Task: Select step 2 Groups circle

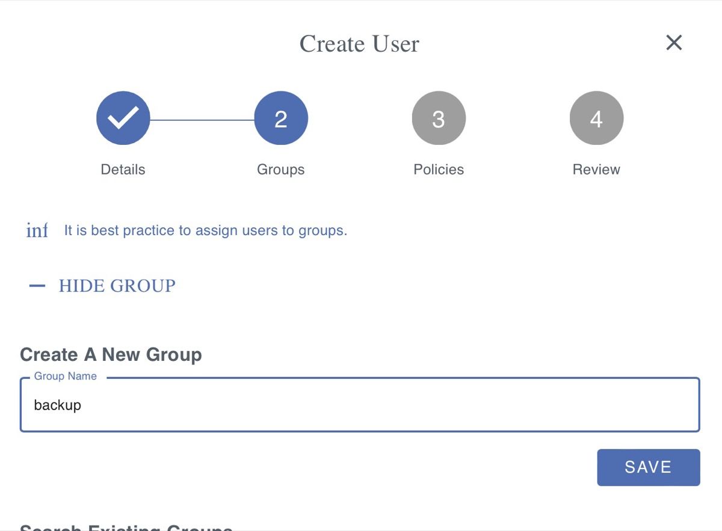Action: point(281,118)
